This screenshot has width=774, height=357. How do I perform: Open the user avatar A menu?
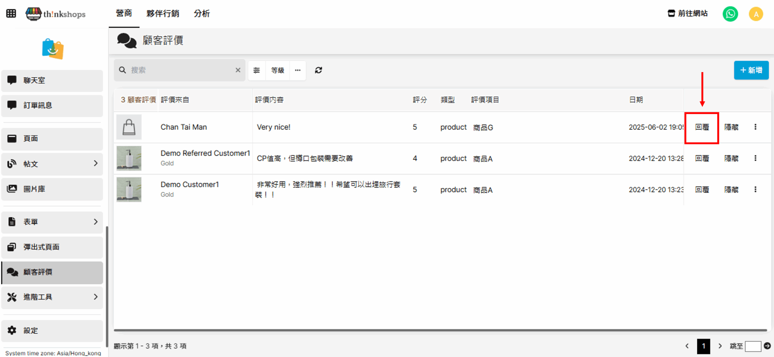(756, 14)
